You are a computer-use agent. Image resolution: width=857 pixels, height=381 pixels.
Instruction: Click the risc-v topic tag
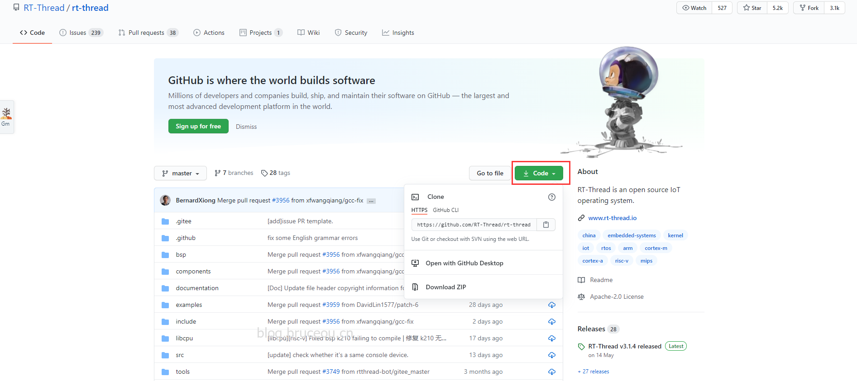(x=622, y=261)
